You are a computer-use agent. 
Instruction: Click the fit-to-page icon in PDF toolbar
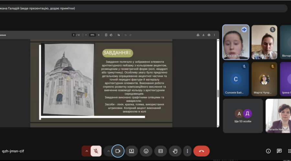[106, 35]
